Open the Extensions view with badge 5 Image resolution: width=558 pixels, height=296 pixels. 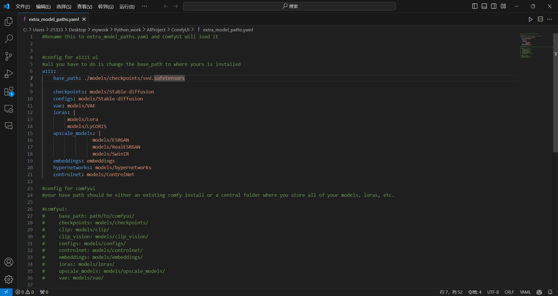[x=9, y=91]
